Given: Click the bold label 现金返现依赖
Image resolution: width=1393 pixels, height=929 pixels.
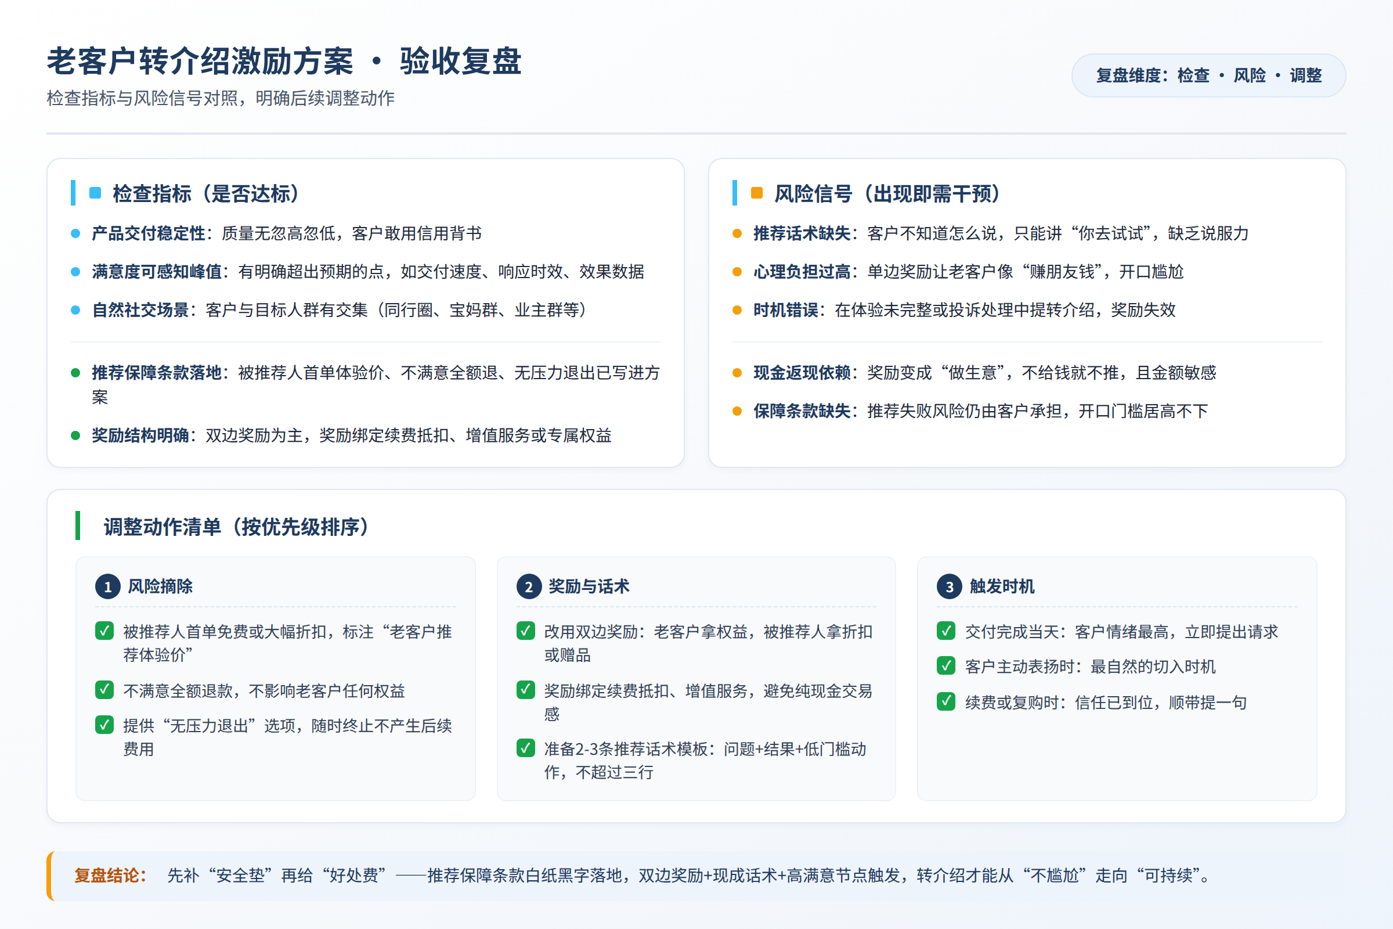Looking at the screenshot, I should point(802,373).
